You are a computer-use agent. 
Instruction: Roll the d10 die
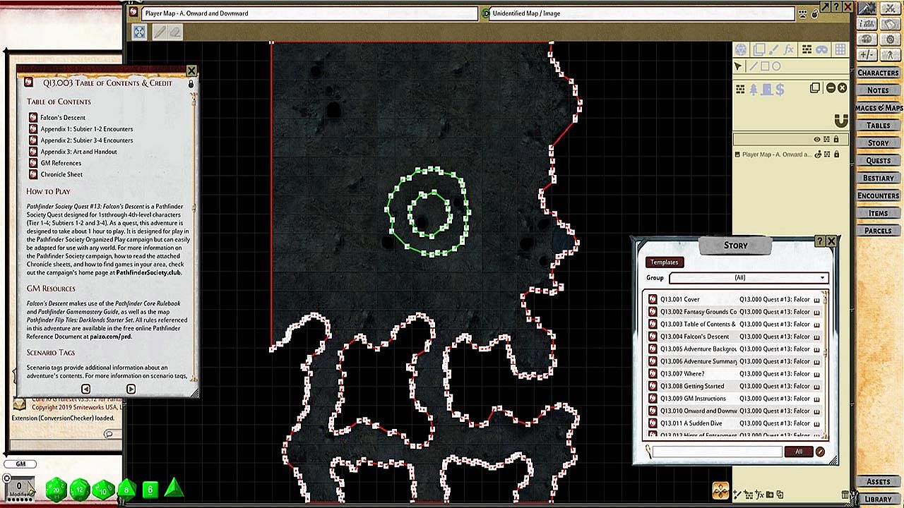[x=103, y=488]
